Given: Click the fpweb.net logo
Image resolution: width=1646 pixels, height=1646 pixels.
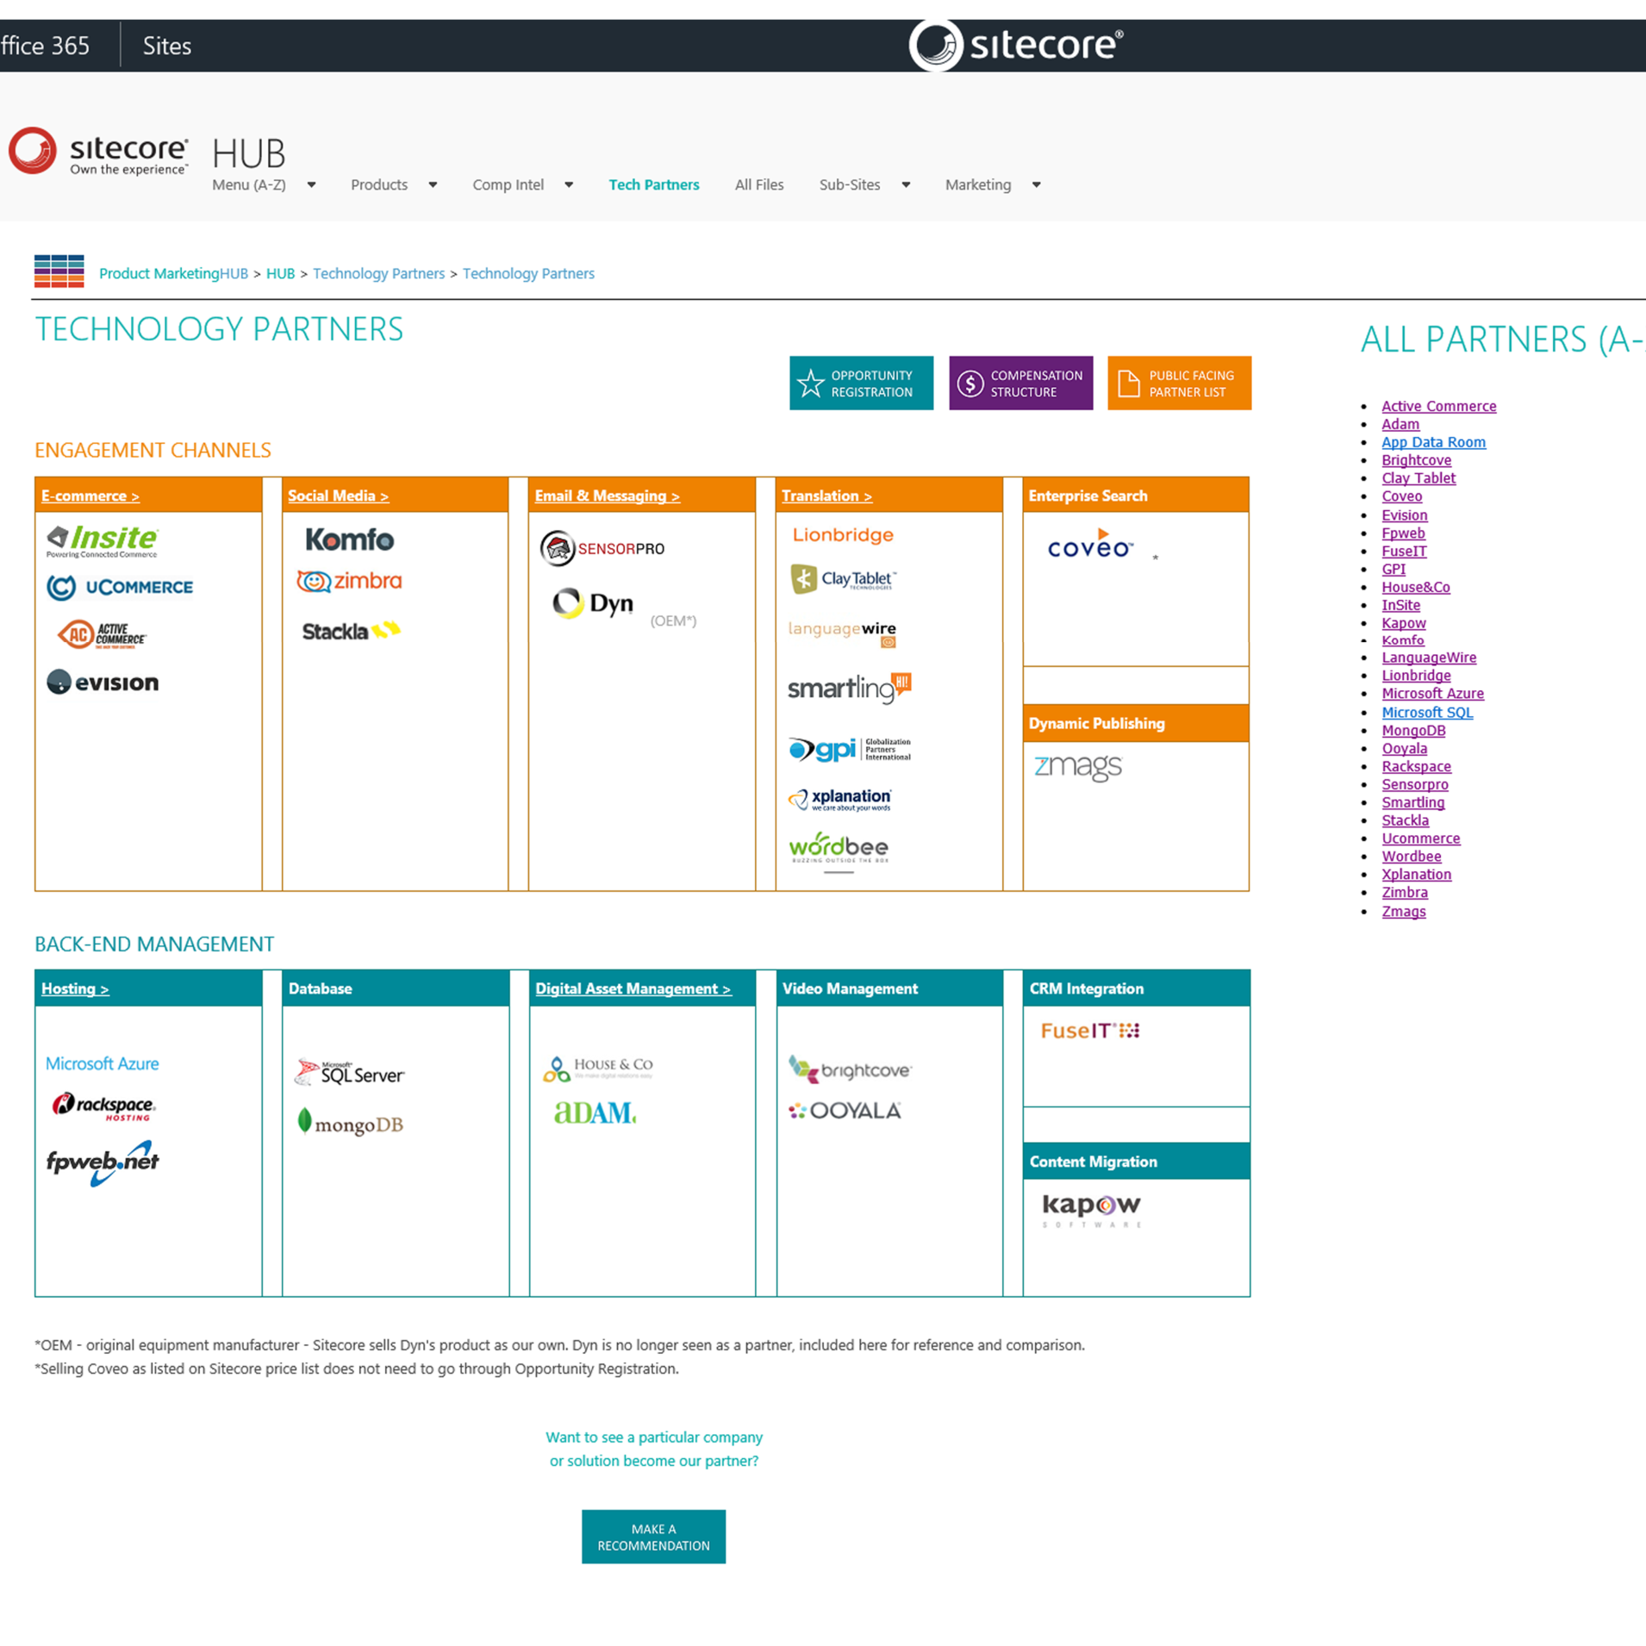Looking at the screenshot, I should click(x=103, y=1163).
